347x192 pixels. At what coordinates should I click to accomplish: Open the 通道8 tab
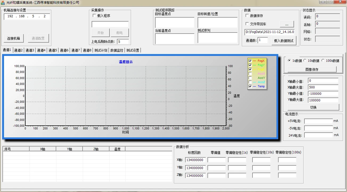tap(87, 50)
